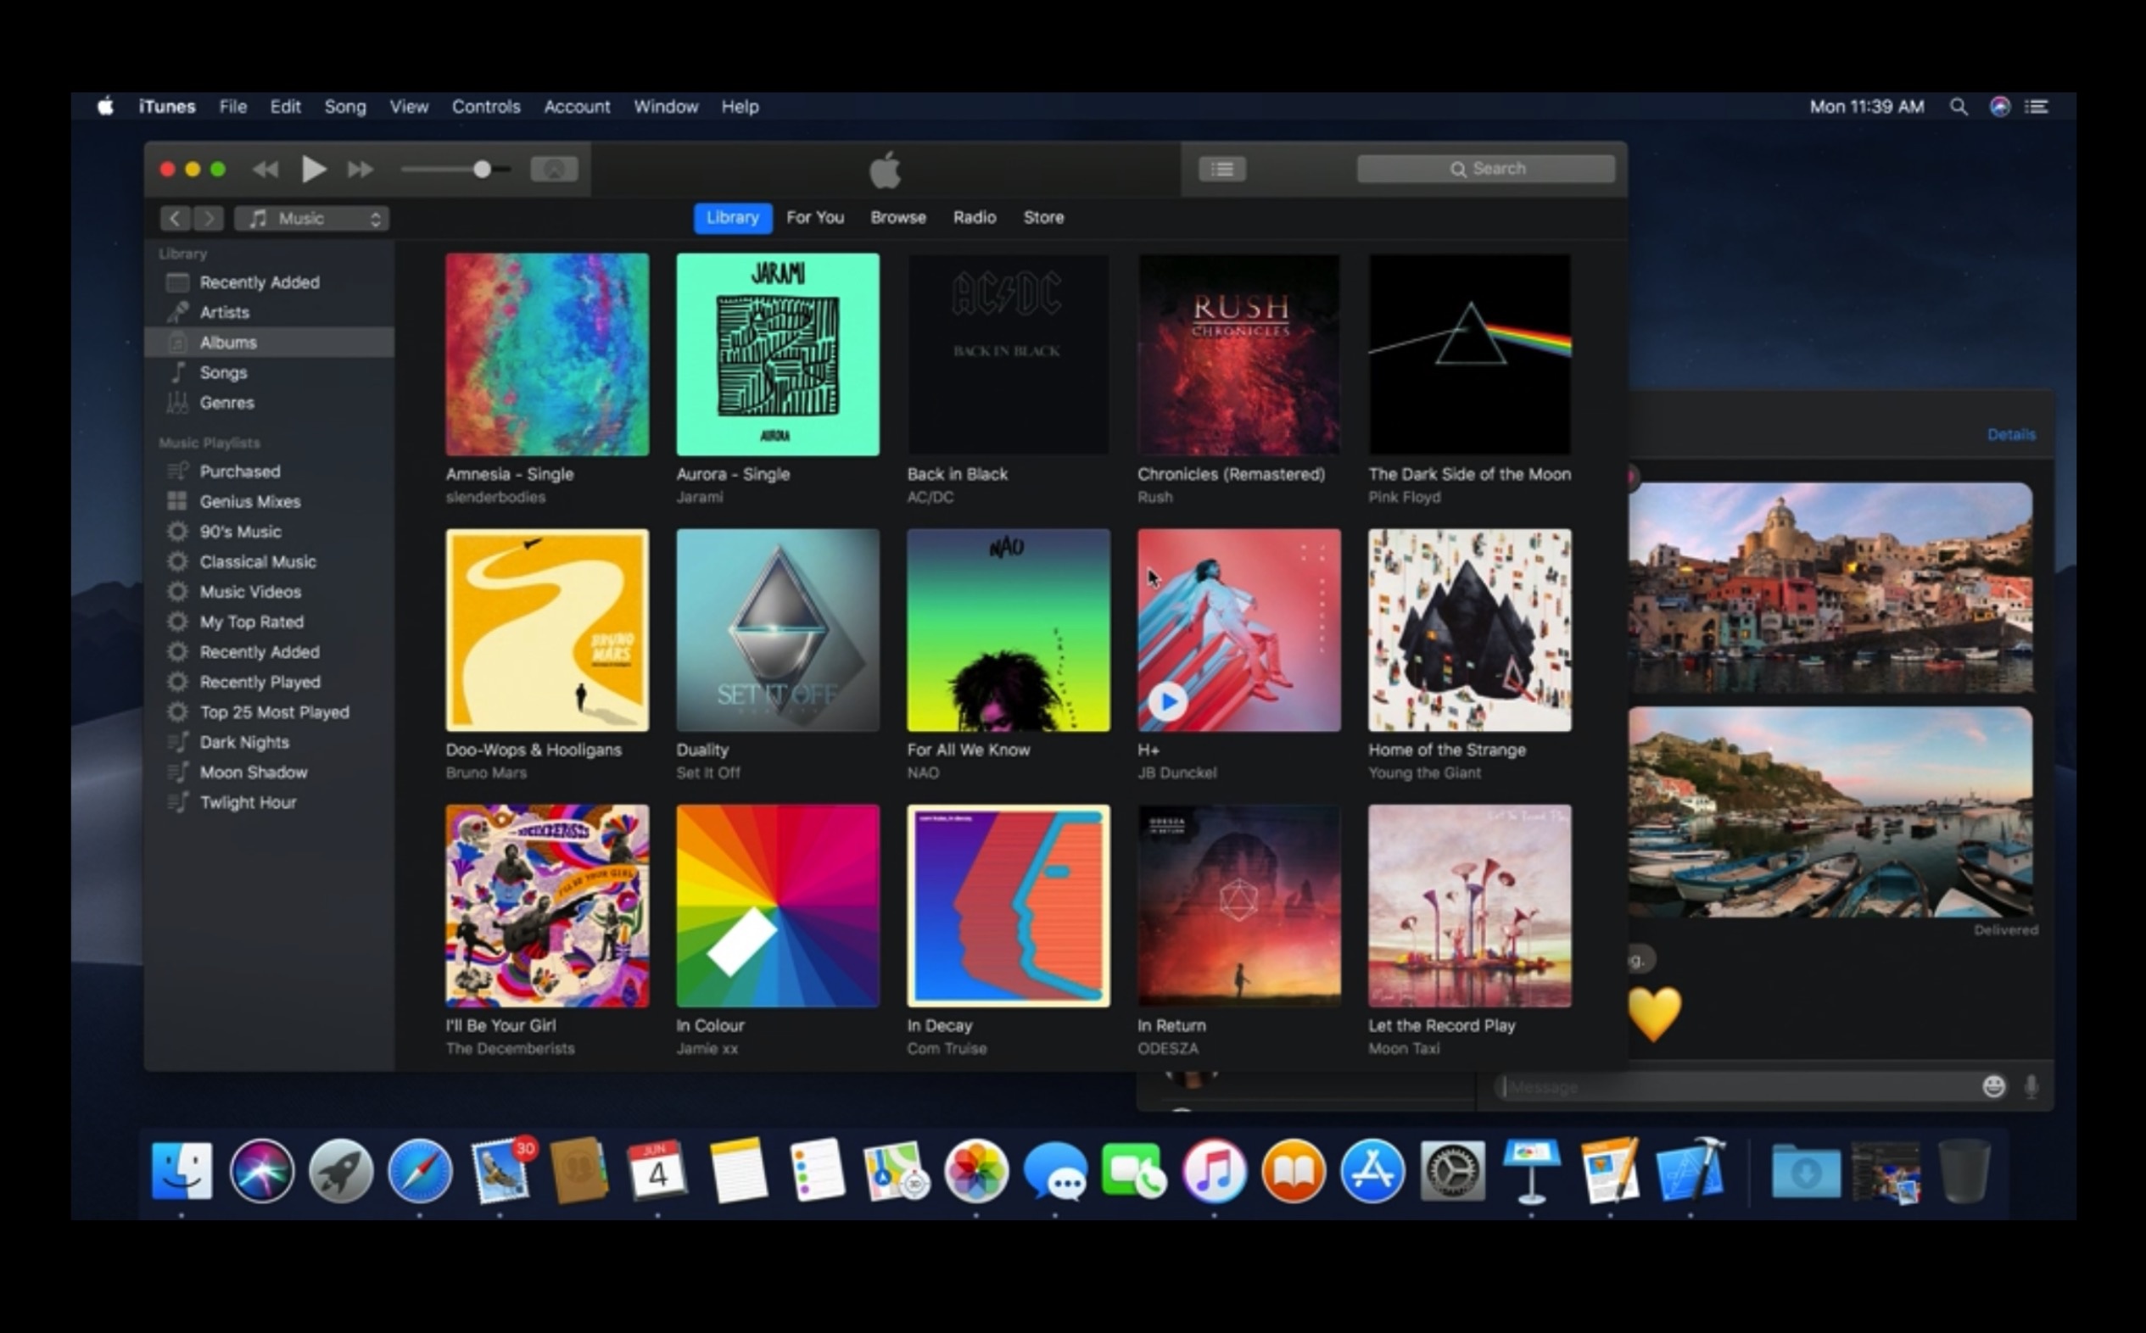
Task: Open the Songs view from the sidebar
Action: tap(223, 372)
